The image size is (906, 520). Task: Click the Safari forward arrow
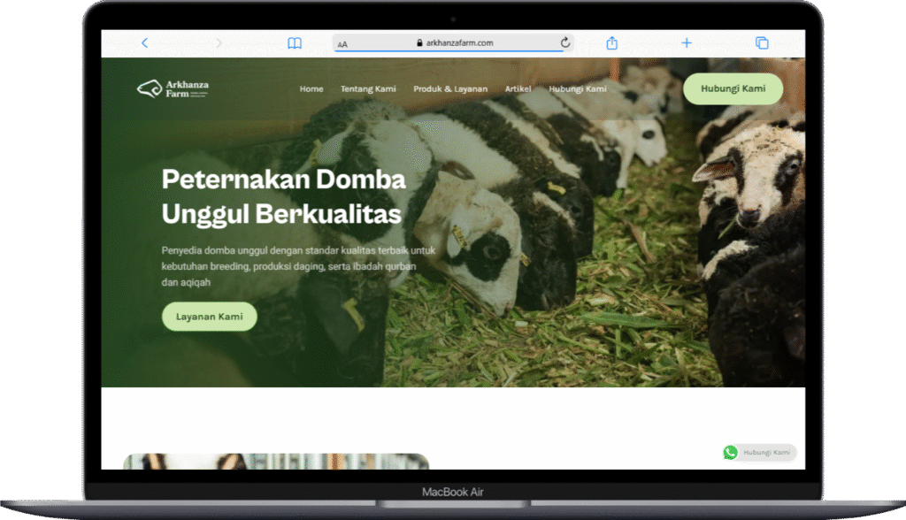pyautogui.click(x=219, y=42)
